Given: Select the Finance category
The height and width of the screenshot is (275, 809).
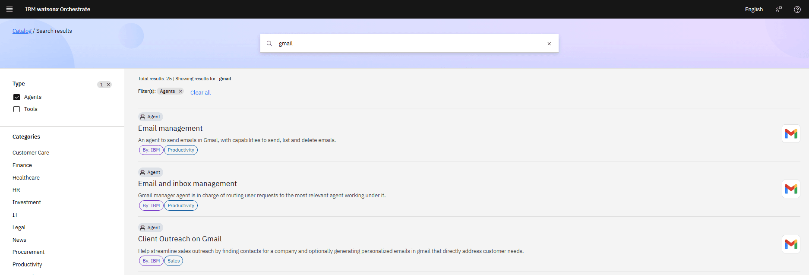Looking at the screenshot, I should (x=22, y=165).
